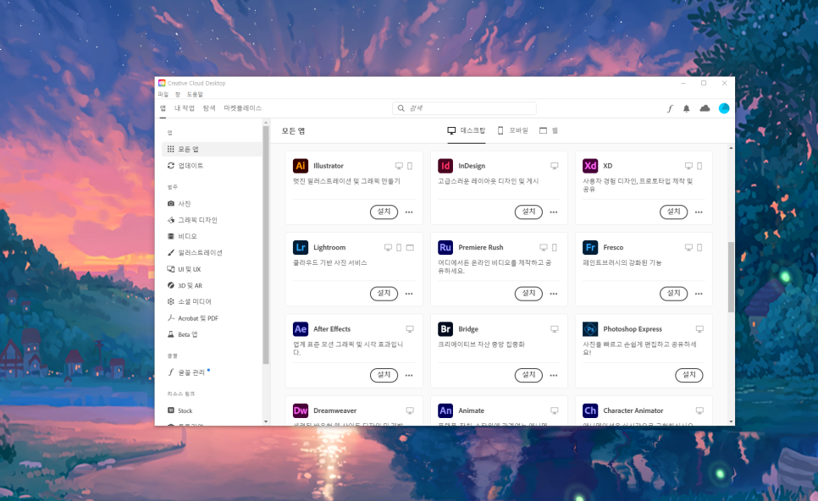Install Premiere Rush with 설치 button

click(528, 293)
